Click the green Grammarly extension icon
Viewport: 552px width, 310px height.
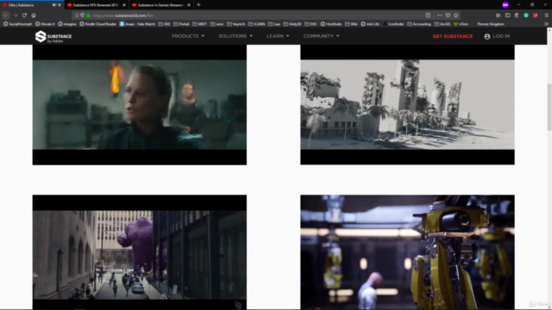click(526, 15)
